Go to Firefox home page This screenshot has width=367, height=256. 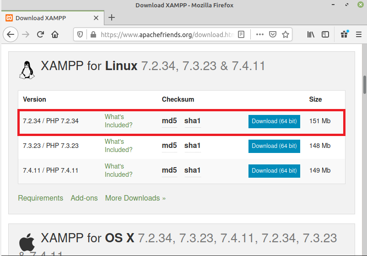click(55, 34)
